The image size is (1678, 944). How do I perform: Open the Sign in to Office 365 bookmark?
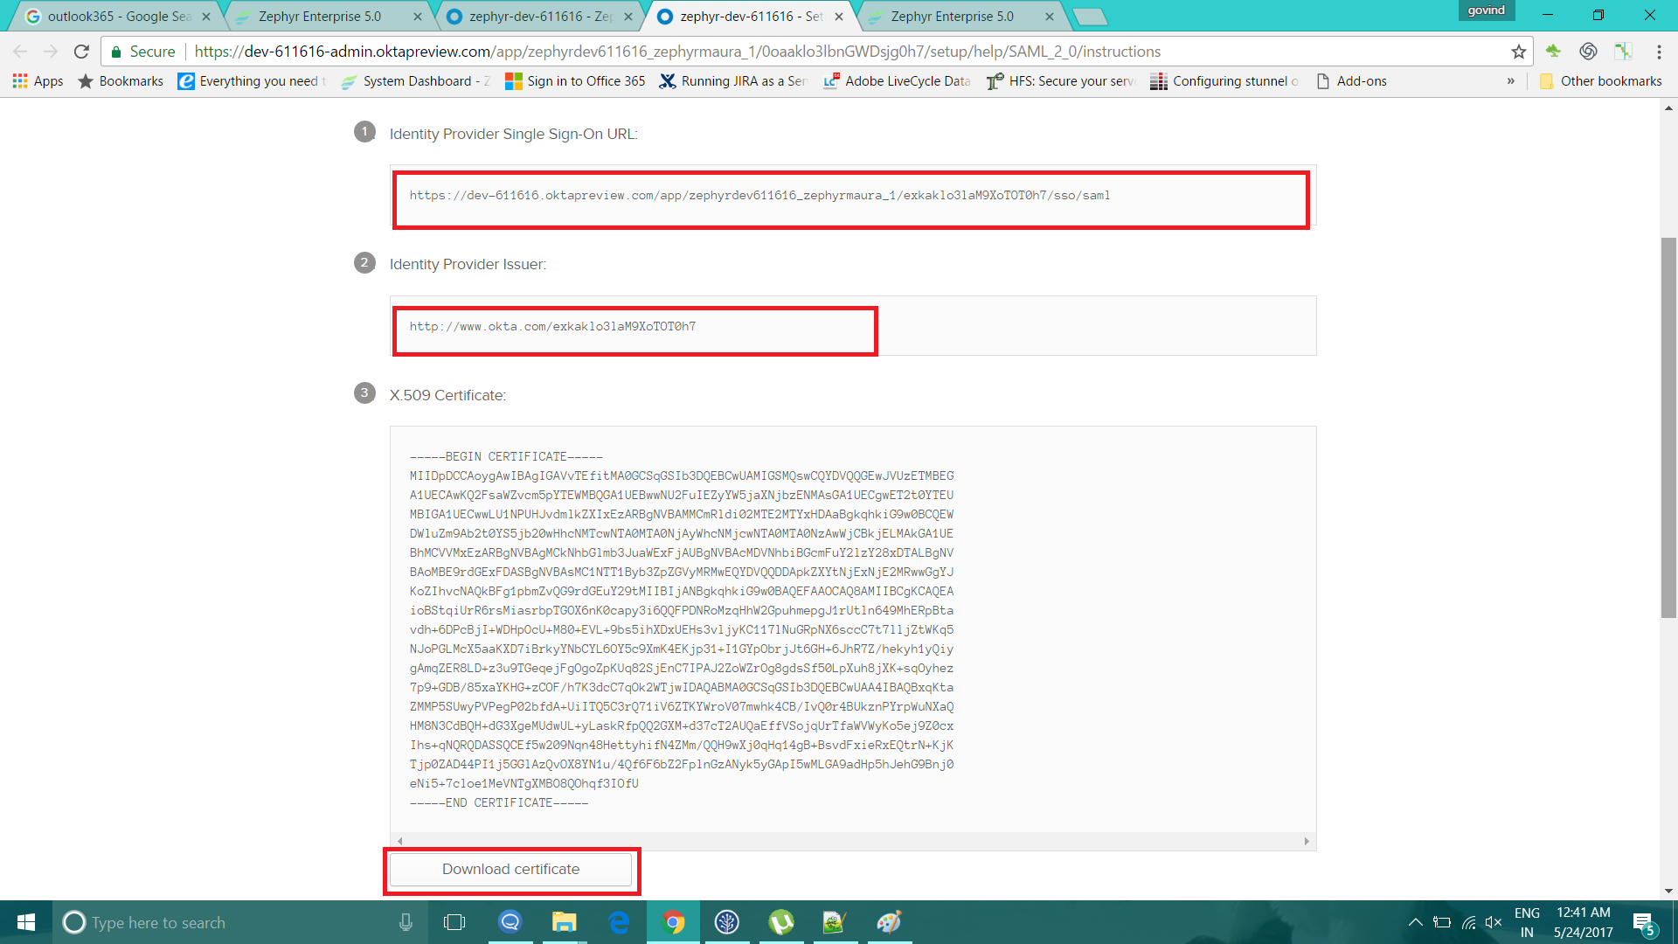tap(575, 81)
